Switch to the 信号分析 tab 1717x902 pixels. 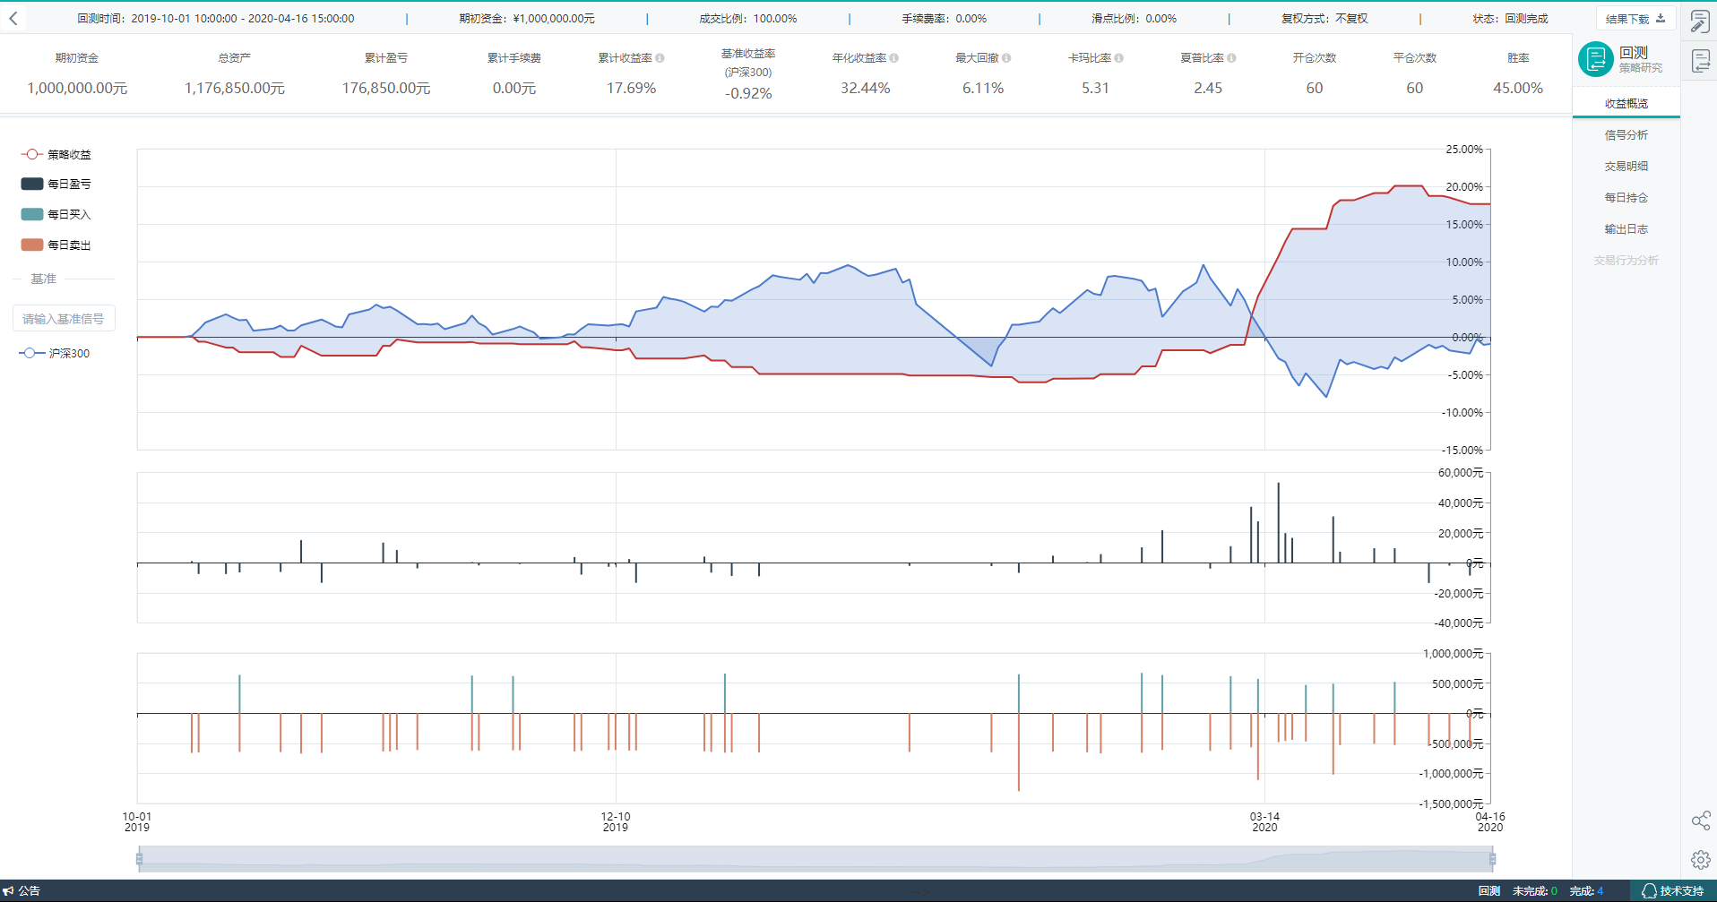click(1626, 135)
